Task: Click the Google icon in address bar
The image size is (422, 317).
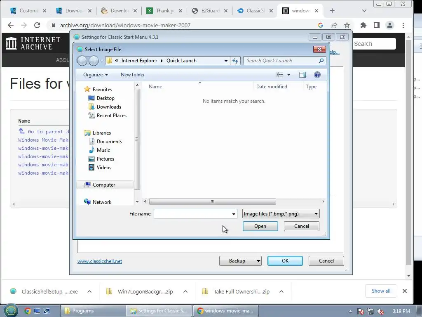Action: (321, 25)
